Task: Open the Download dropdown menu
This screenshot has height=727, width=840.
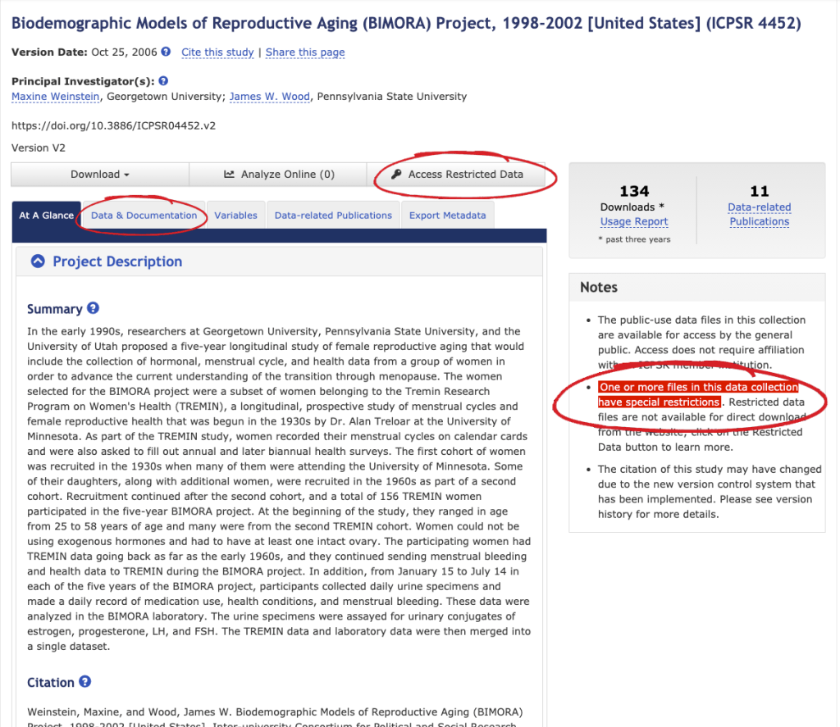Action: pos(100,175)
